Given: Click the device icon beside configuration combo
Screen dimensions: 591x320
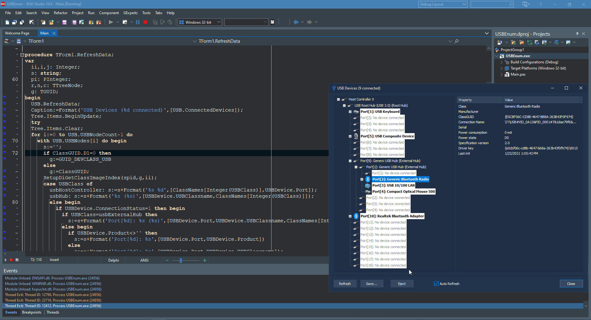Looking at the screenshot, I should [x=272, y=22].
